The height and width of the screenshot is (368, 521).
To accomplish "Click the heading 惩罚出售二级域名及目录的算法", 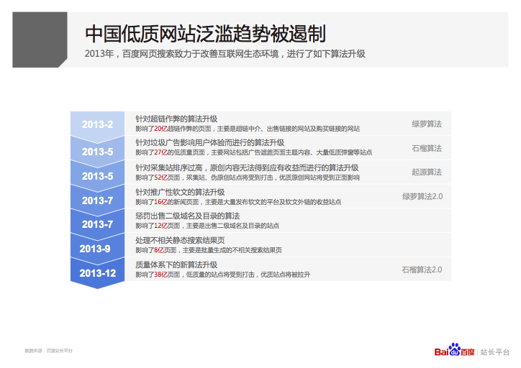I will 187,216.
